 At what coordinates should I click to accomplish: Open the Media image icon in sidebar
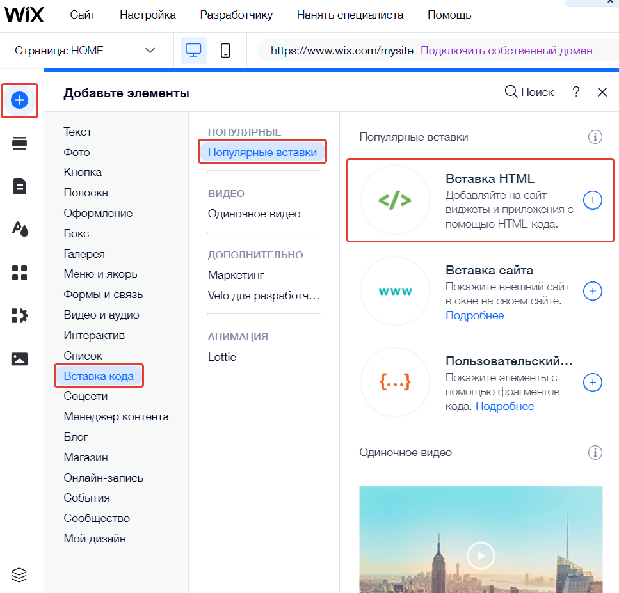[x=19, y=359]
